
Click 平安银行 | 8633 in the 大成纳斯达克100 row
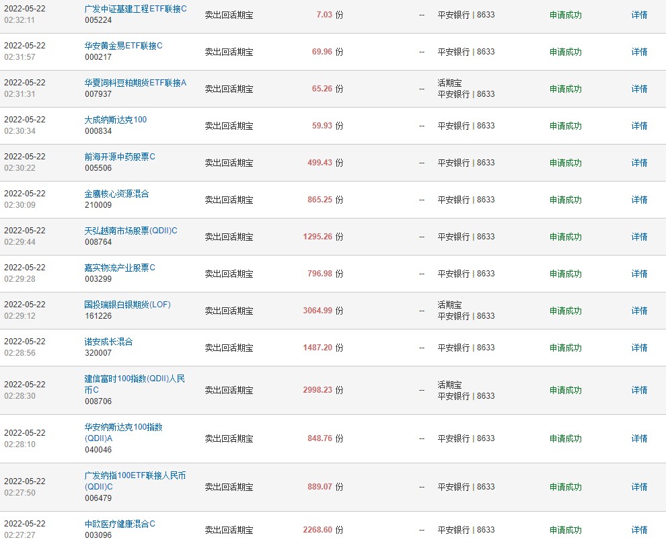tap(466, 126)
